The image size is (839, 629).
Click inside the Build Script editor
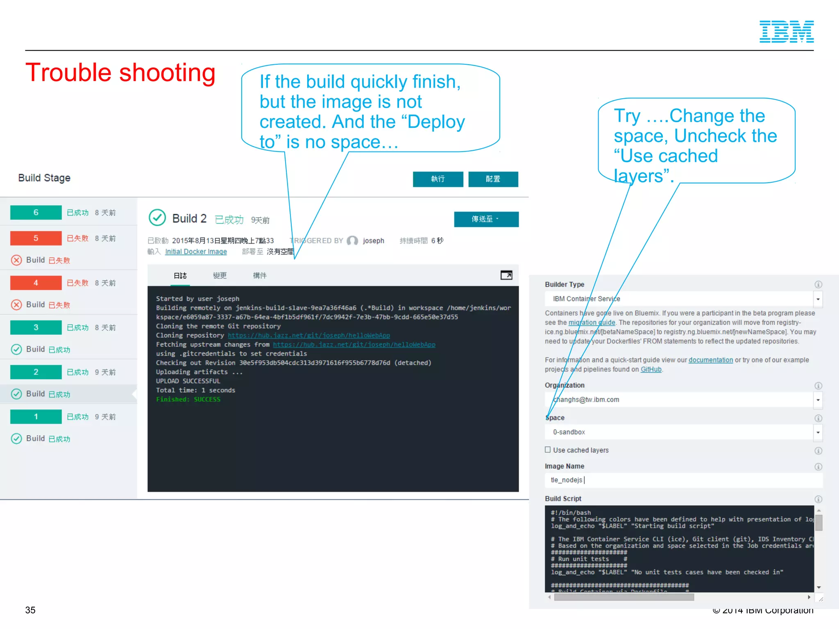coord(679,549)
